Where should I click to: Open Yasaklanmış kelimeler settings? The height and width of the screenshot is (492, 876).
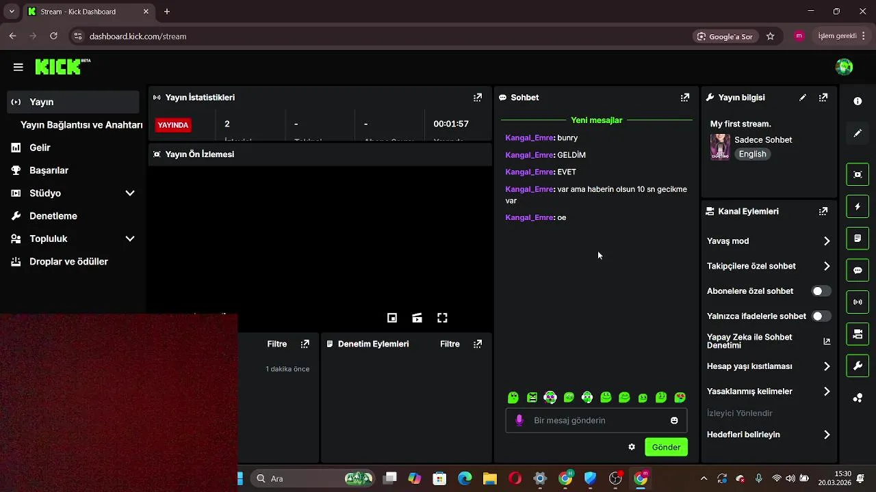tap(769, 392)
